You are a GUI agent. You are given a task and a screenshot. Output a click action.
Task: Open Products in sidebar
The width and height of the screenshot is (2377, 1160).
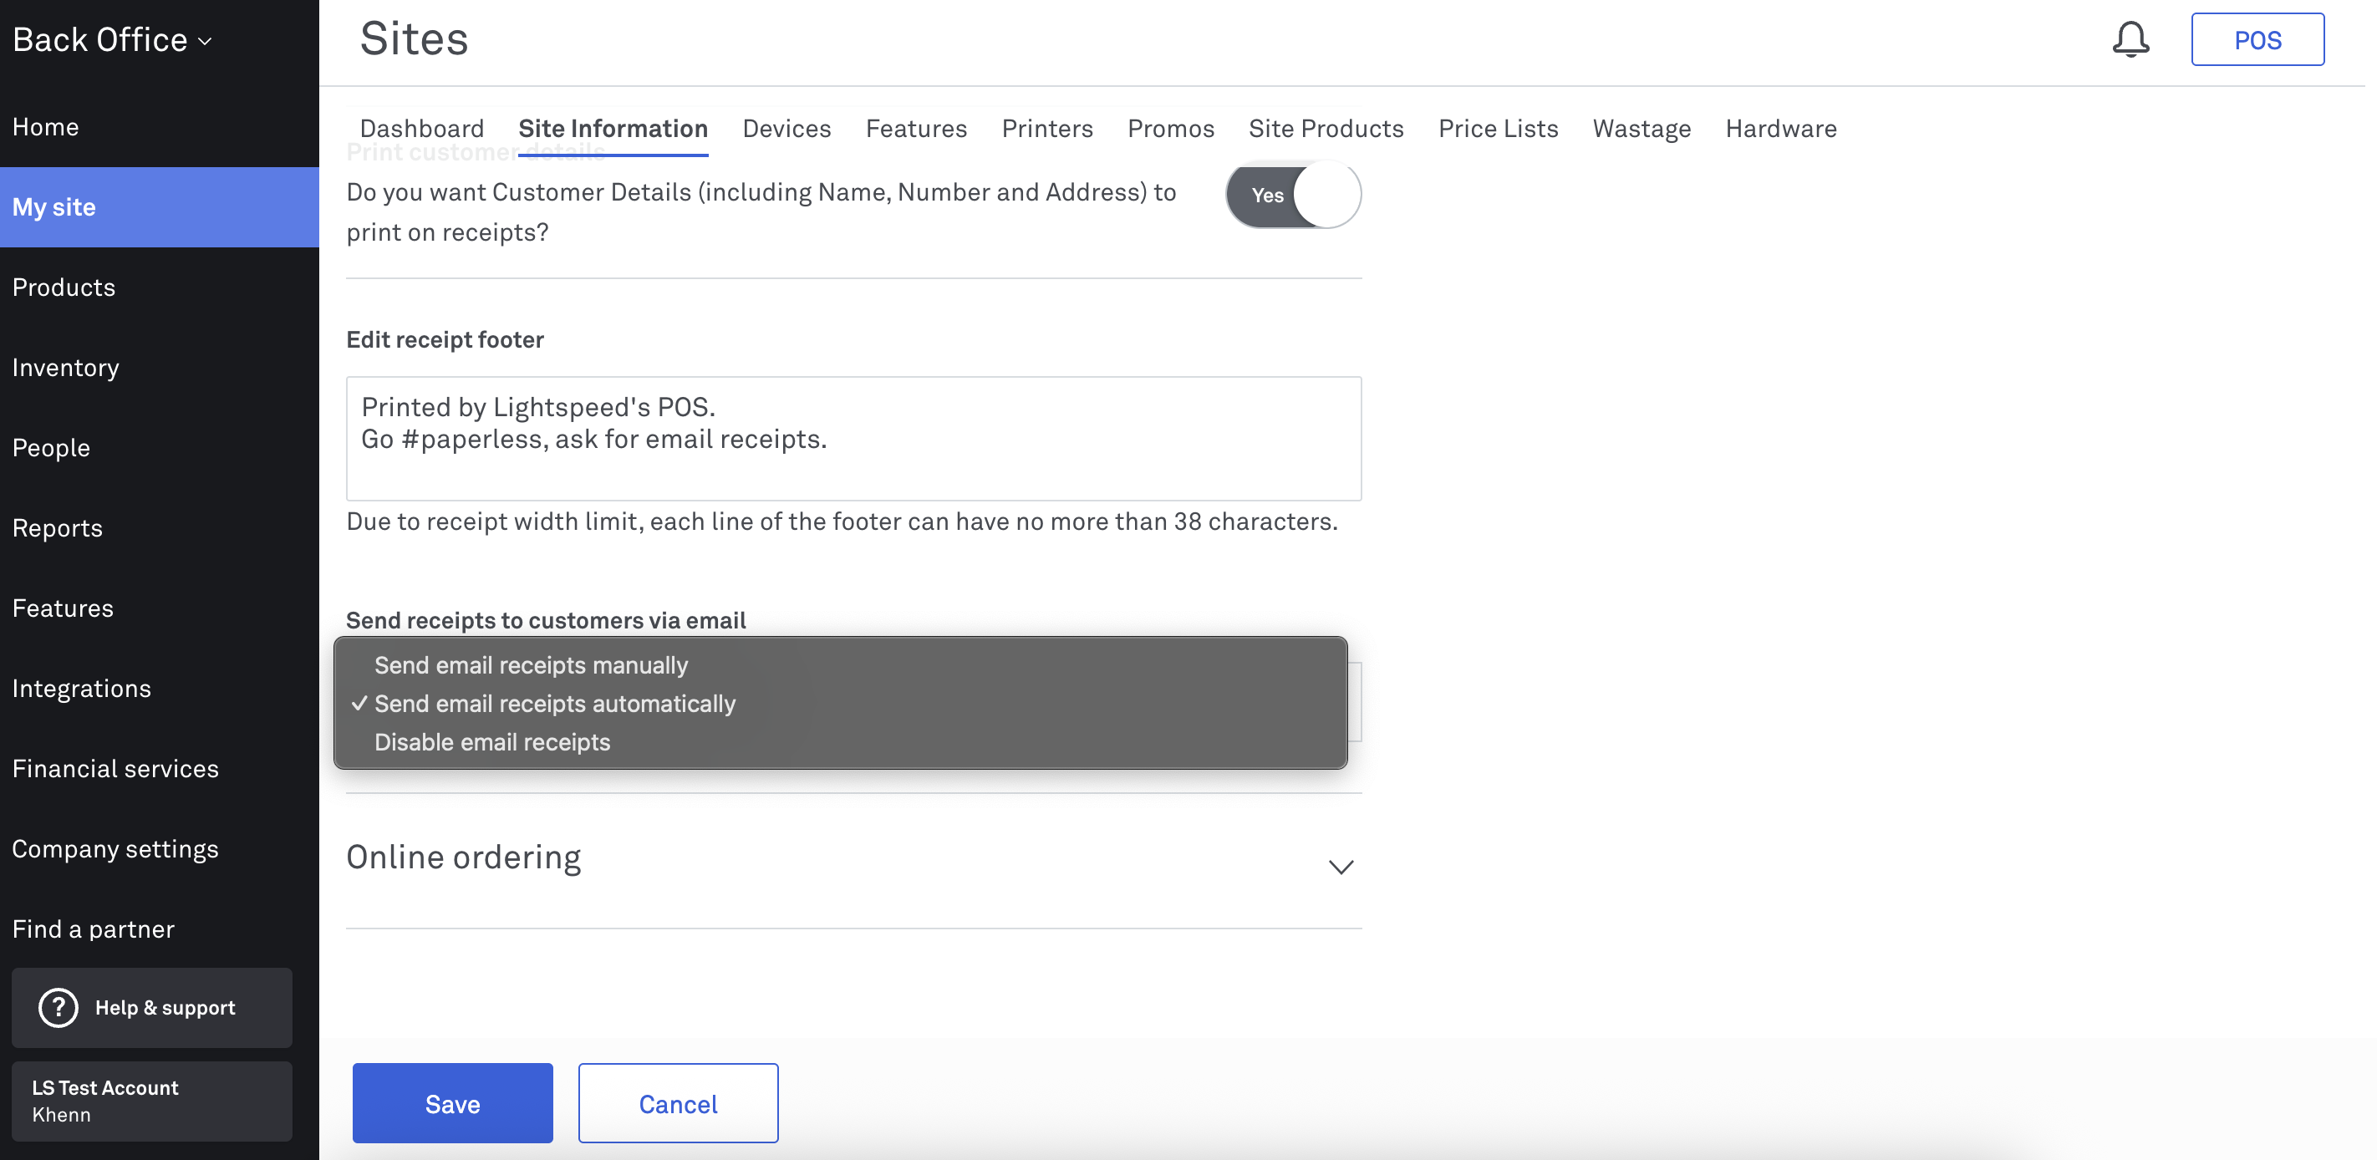click(x=160, y=287)
